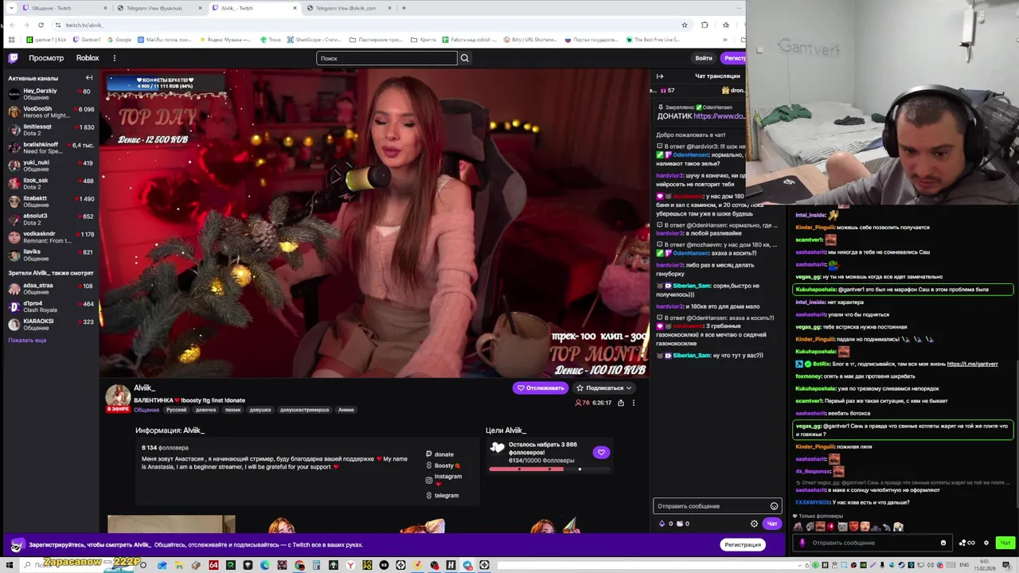
Task: Open the Boosty panel link
Action: coord(443,466)
